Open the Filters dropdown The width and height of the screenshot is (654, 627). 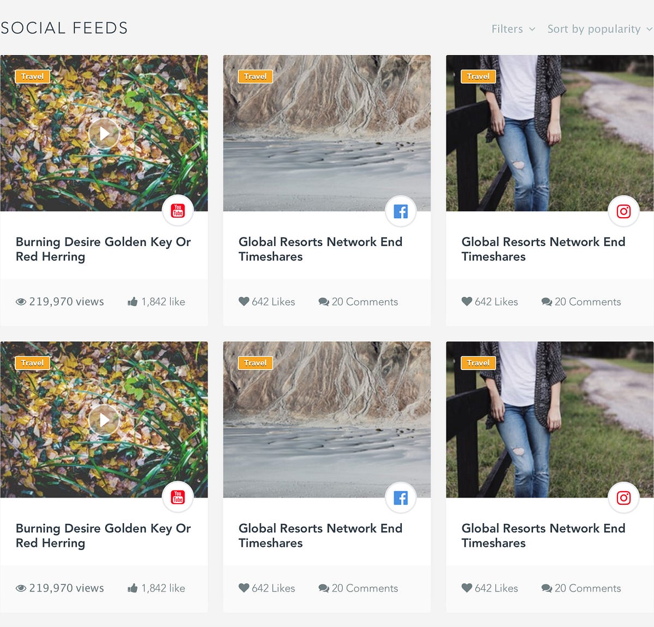pyautogui.click(x=513, y=29)
